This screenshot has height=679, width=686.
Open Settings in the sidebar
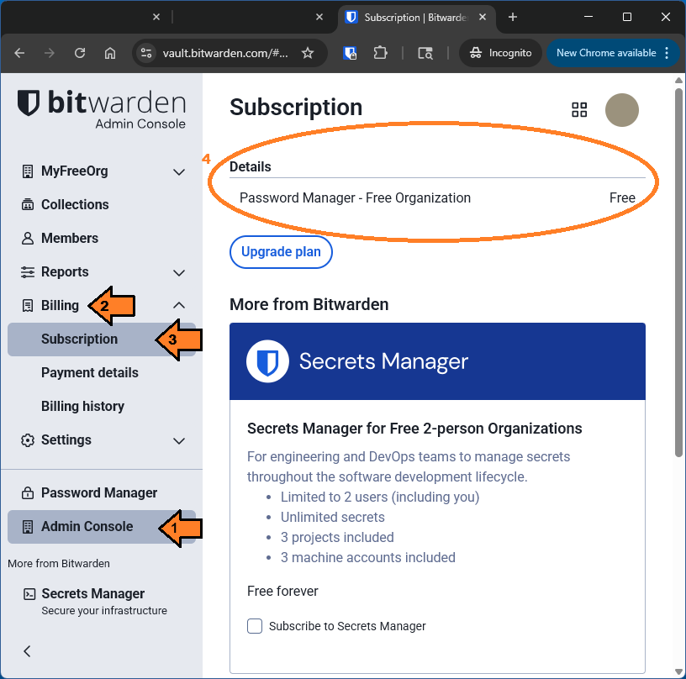[66, 440]
